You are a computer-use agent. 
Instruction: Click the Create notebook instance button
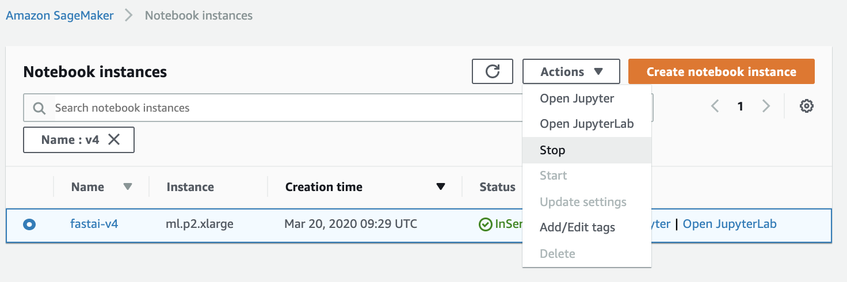pyautogui.click(x=721, y=71)
